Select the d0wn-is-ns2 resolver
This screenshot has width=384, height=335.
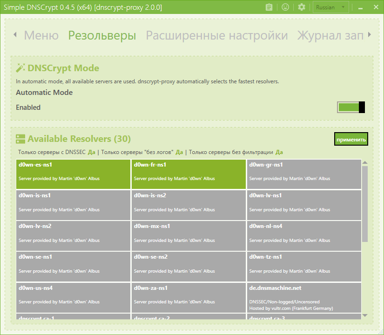pos(189,205)
